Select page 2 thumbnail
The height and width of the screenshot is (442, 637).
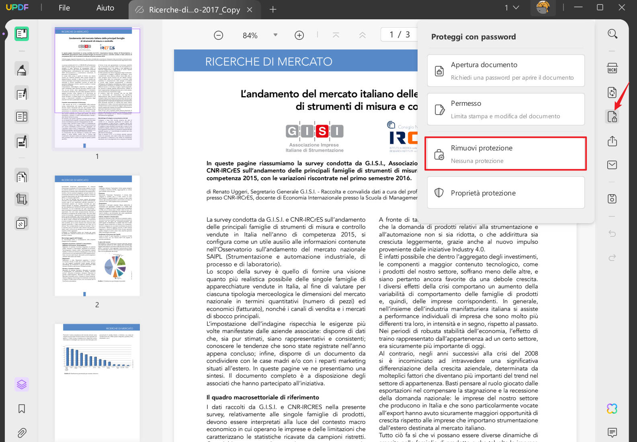97,236
